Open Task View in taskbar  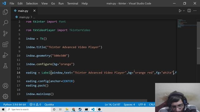60,109
